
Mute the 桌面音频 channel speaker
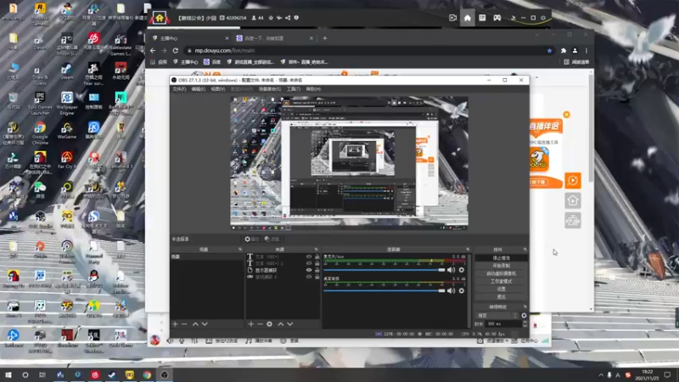tap(452, 290)
